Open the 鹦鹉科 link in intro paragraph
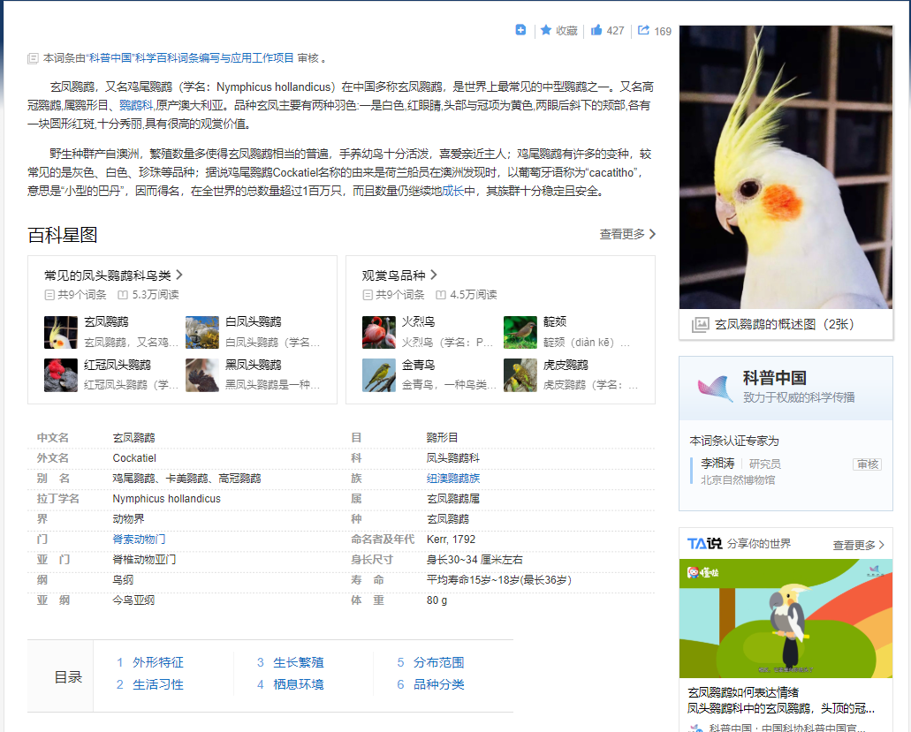Viewport: 911px width, 732px height. pos(136,105)
